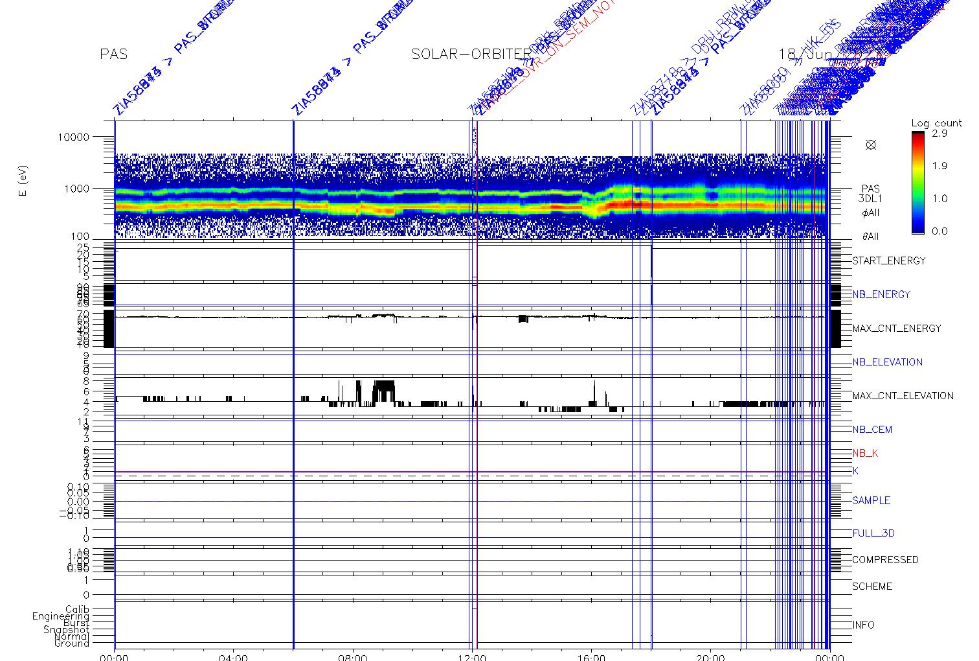Click the Log count colorbar label

coord(936,123)
